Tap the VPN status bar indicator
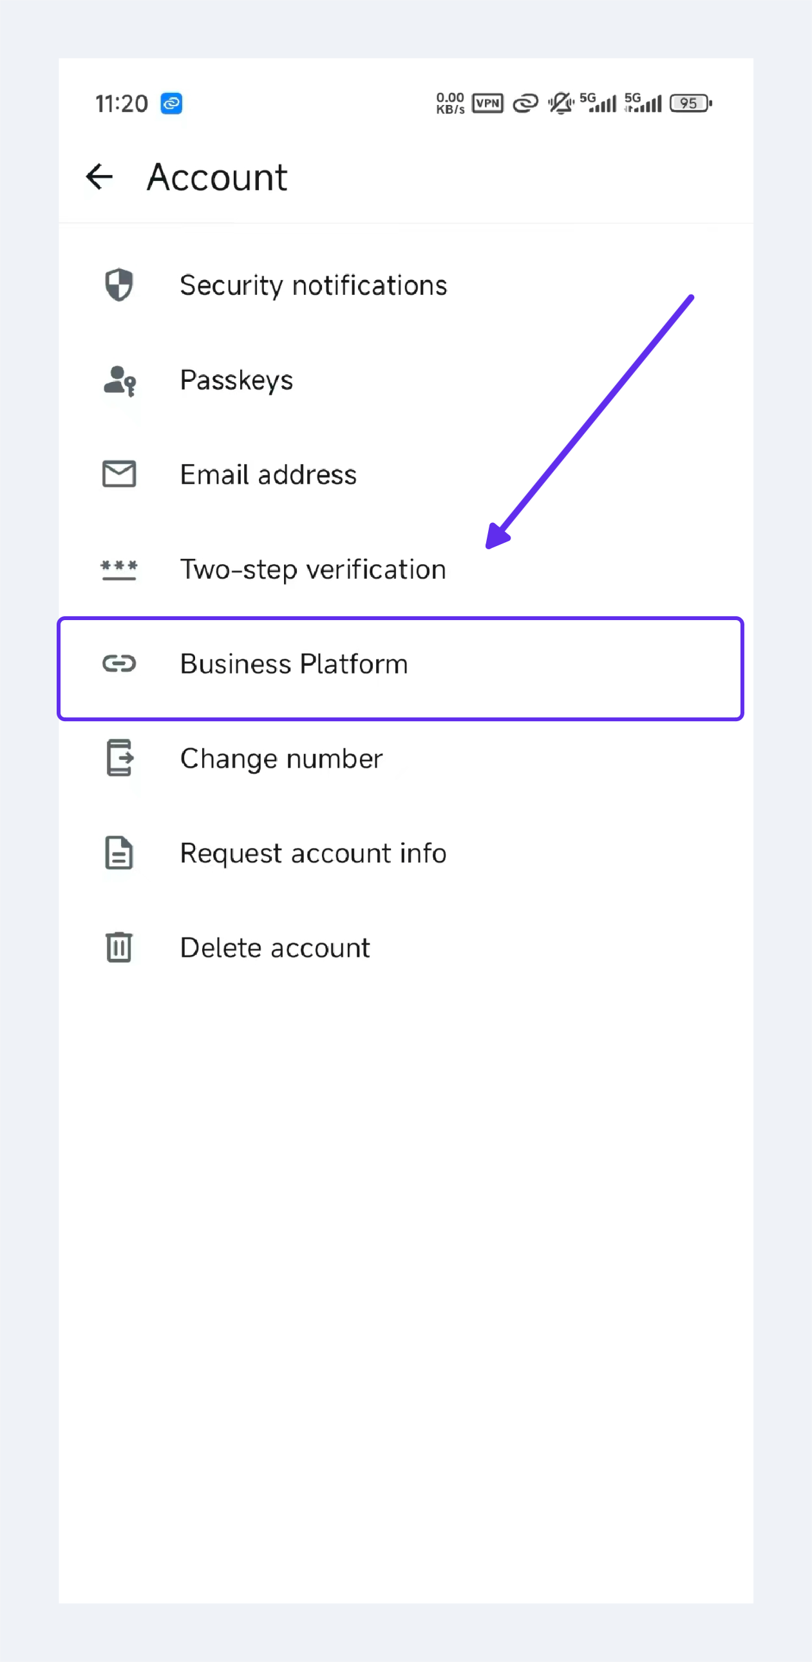The image size is (812, 1662). click(x=487, y=103)
